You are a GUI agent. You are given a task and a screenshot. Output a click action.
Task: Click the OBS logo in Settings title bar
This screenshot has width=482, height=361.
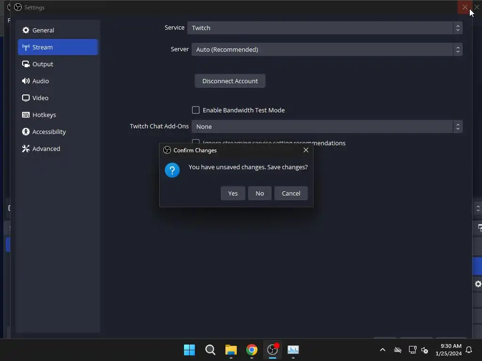pos(18,7)
